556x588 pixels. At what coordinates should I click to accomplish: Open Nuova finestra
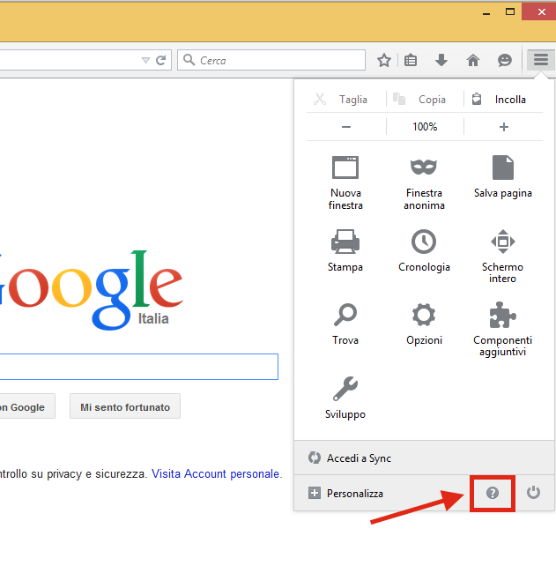tap(345, 182)
